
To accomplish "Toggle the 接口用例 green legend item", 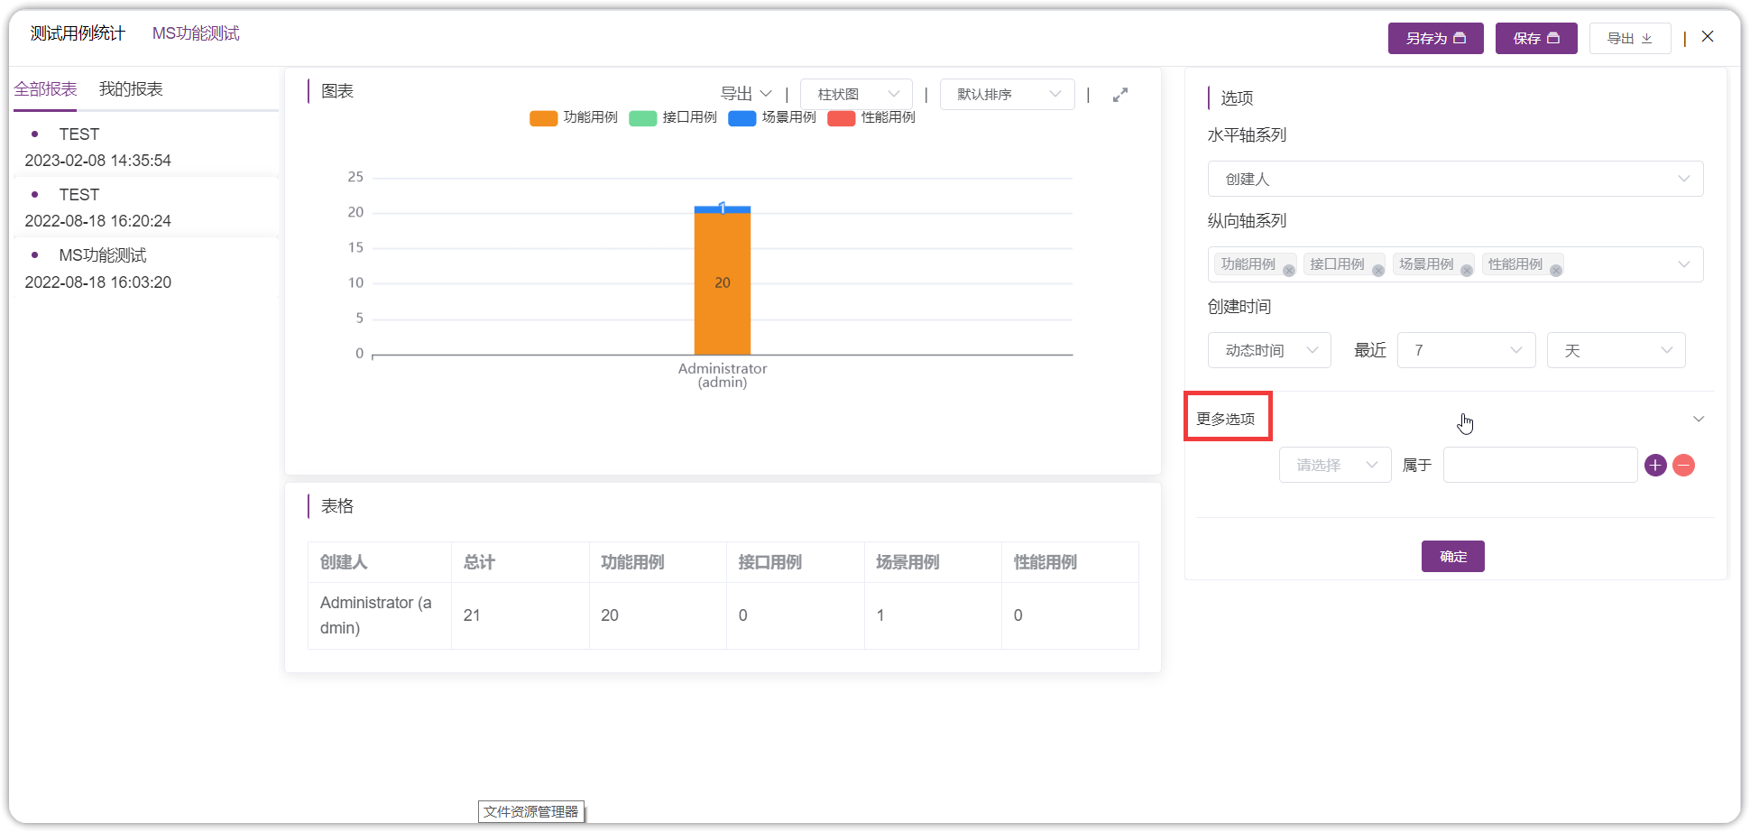I will click(673, 117).
